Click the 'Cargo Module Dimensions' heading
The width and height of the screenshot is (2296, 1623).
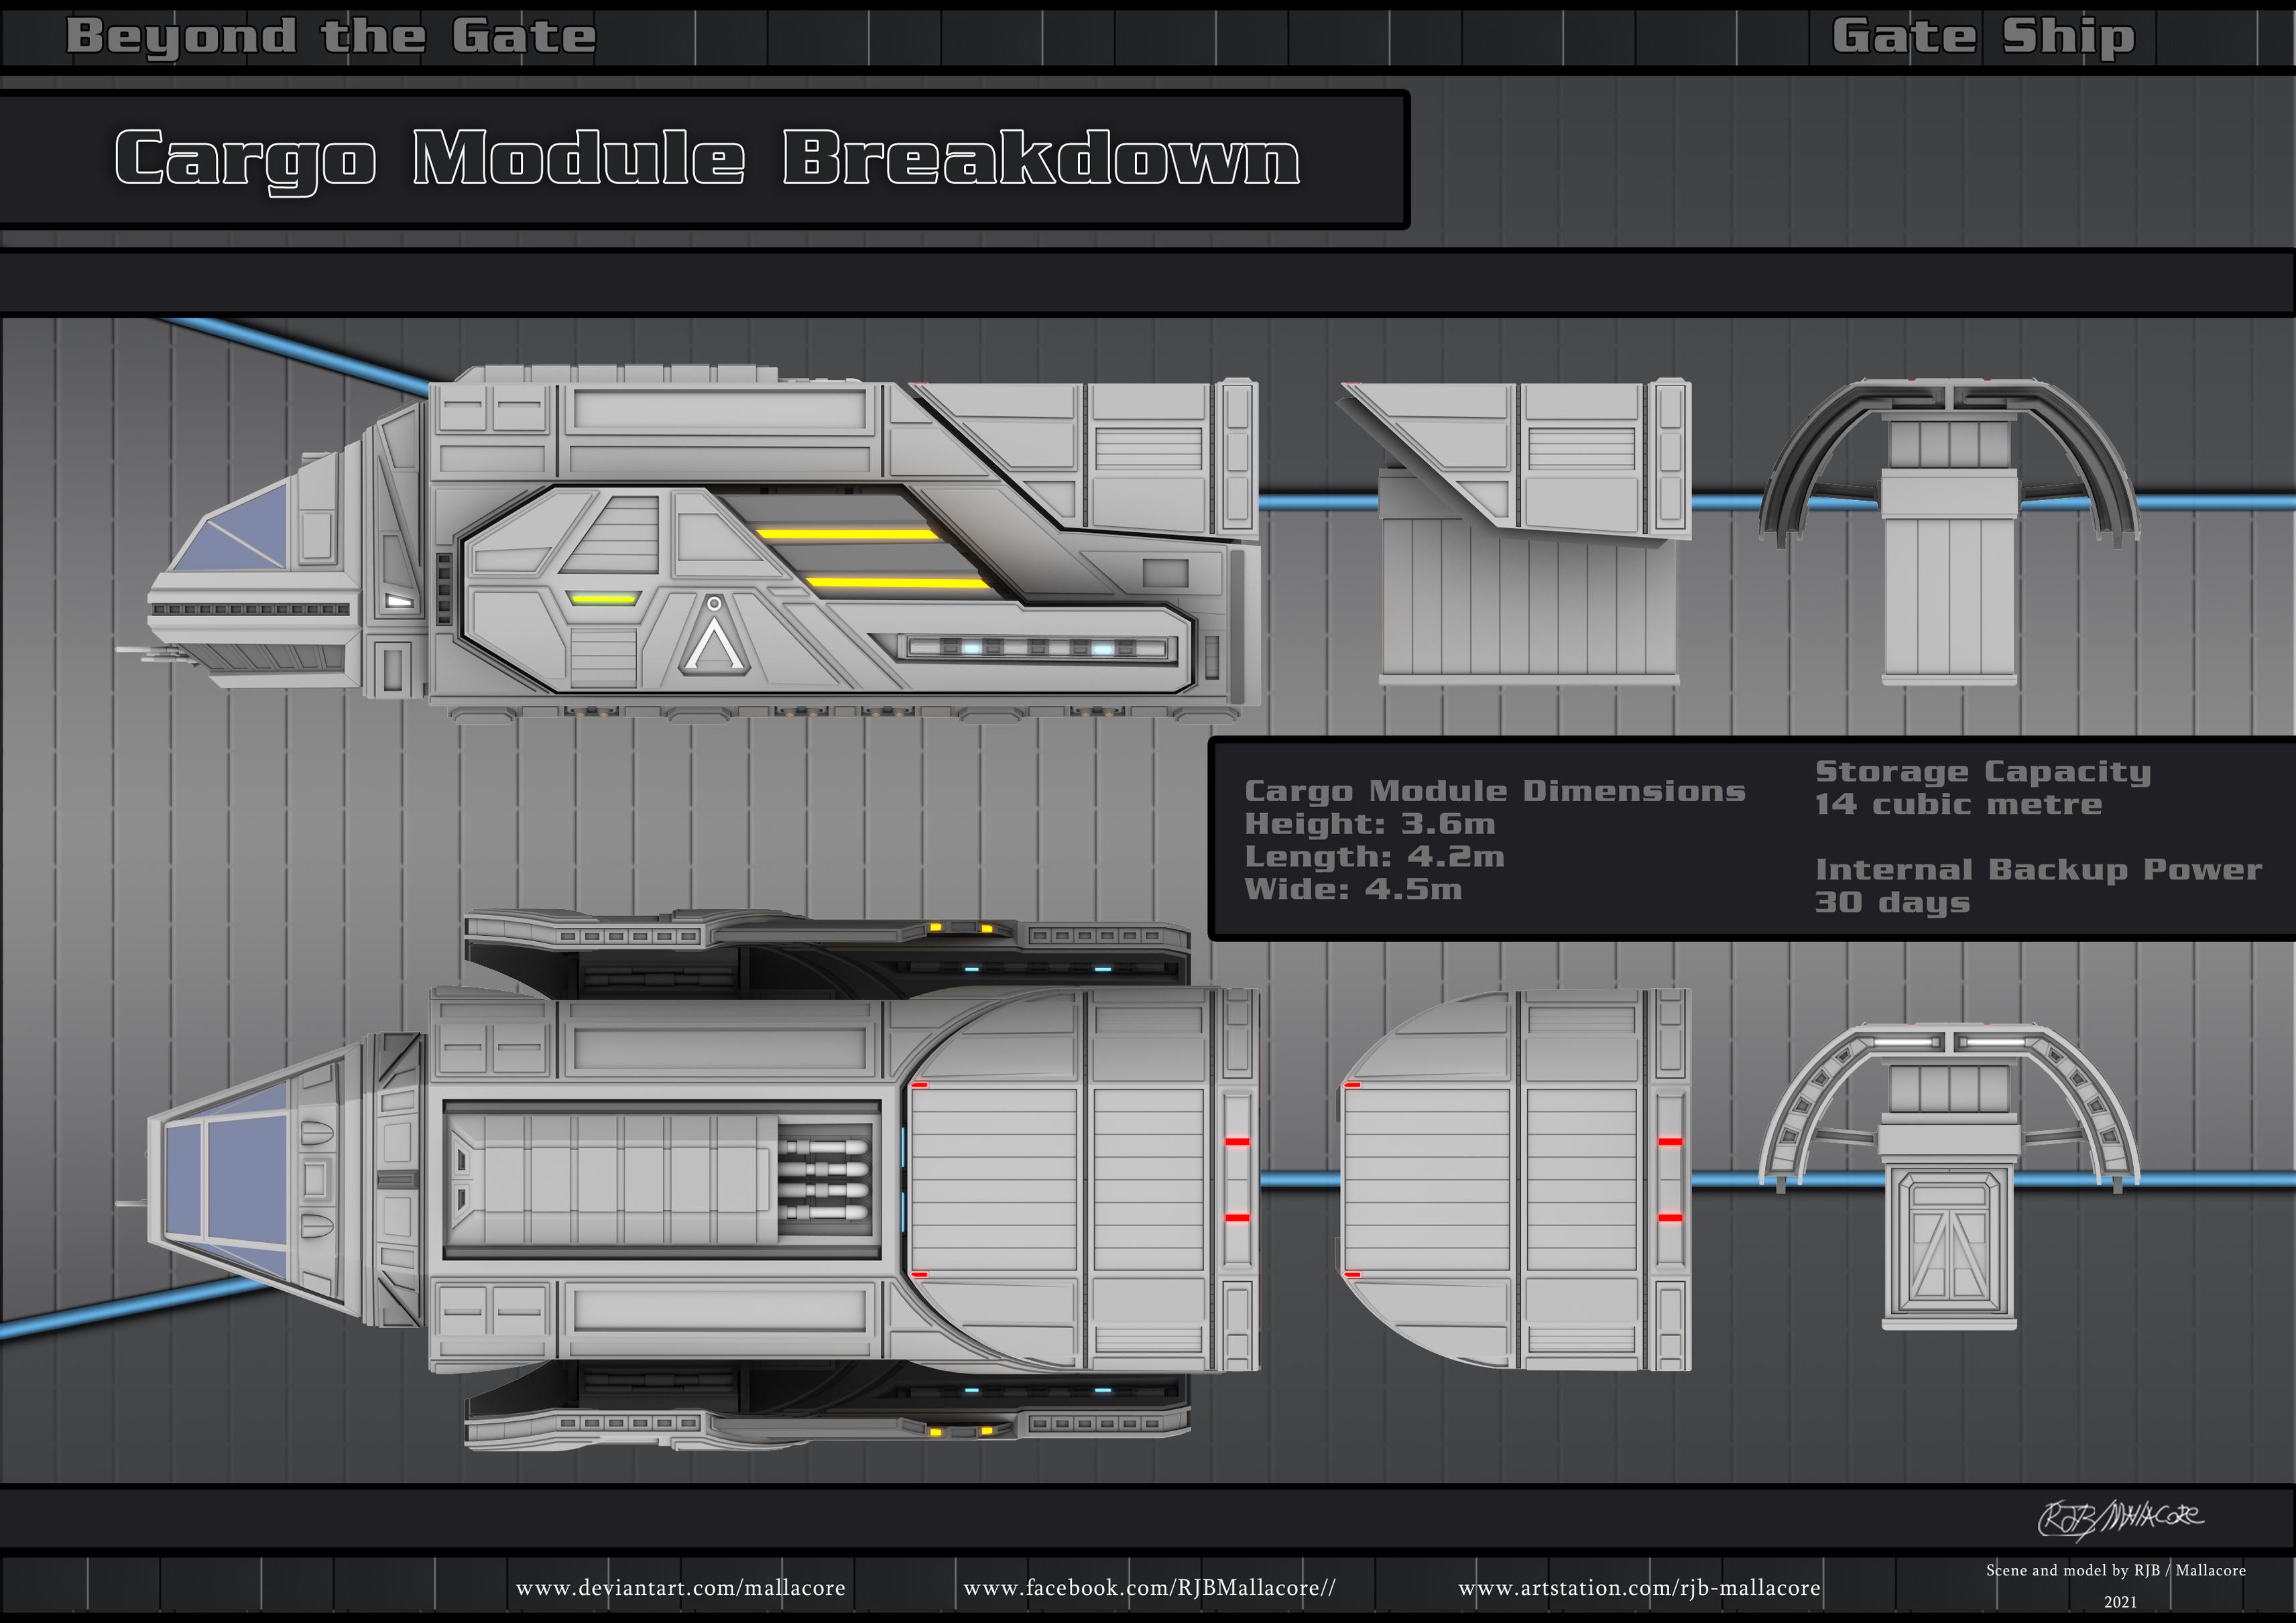point(1494,791)
